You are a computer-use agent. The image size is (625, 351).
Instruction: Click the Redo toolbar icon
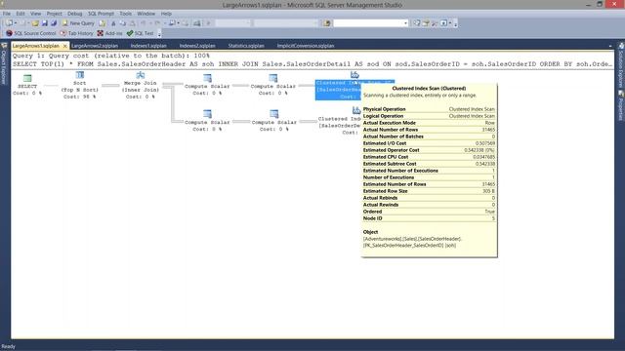[x=157, y=23]
